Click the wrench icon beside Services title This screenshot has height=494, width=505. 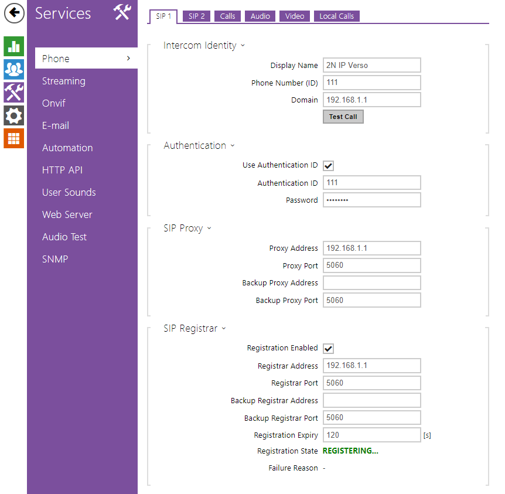[x=122, y=12]
